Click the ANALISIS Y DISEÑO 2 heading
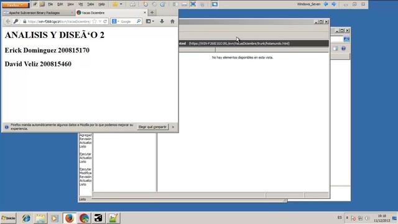This screenshot has height=224, width=398. point(55,35)
